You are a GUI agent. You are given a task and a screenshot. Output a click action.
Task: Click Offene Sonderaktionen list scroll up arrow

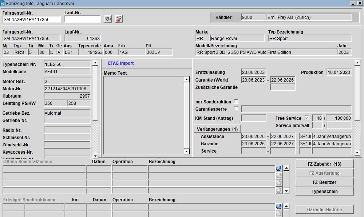click(x=286, y=168)
